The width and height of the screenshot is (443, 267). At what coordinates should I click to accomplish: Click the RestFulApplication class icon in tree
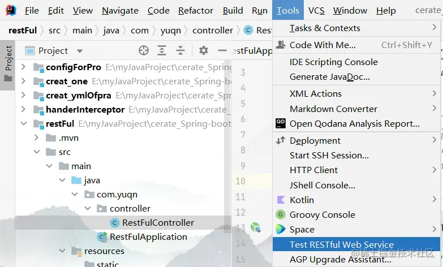pos(102,237)
